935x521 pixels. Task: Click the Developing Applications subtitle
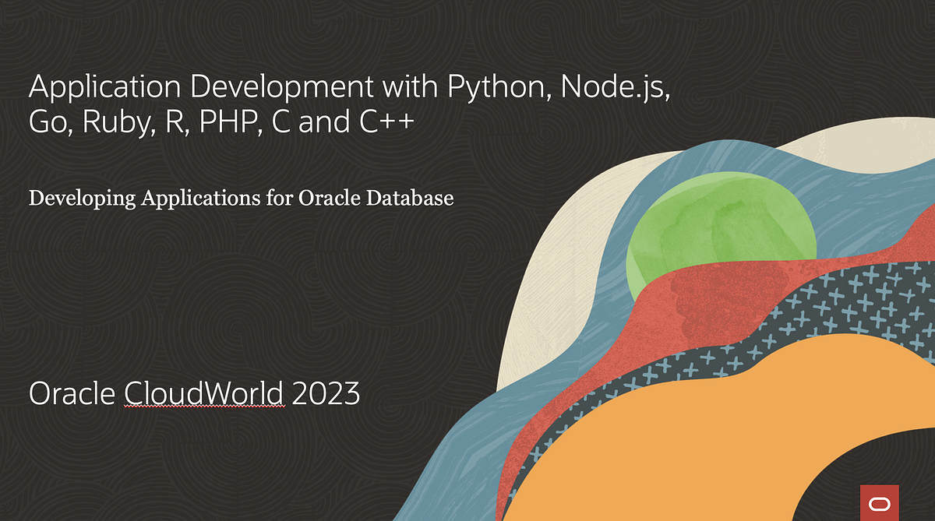click(241, 199)
